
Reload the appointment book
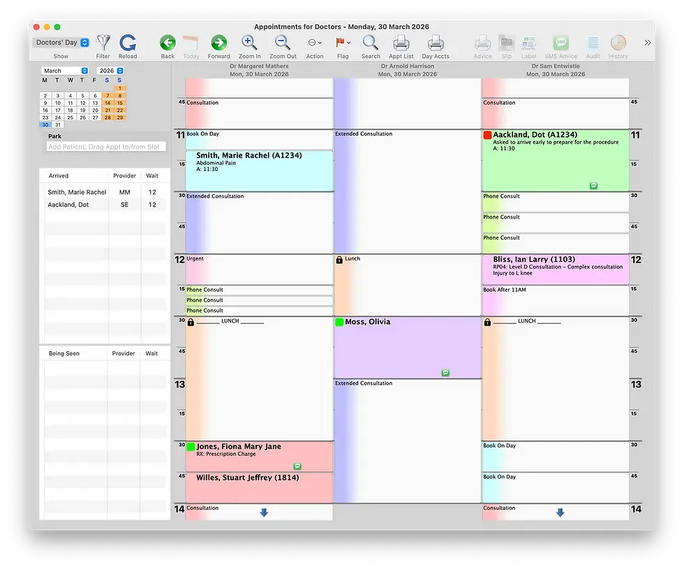click(x=128, y=43)
